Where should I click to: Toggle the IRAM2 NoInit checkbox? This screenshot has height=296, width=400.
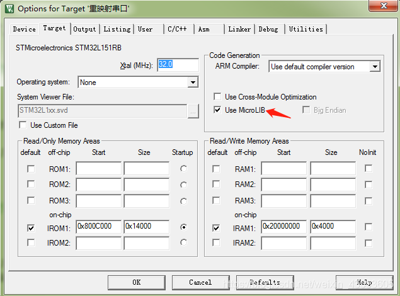coord(369,243)
